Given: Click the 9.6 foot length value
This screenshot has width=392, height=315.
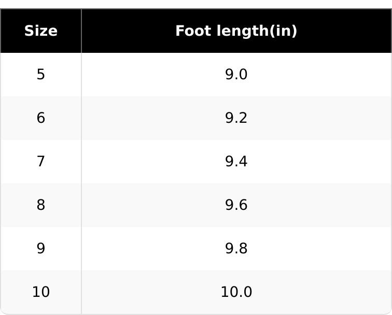Looking at the screenshot, I should click(236, 205).
